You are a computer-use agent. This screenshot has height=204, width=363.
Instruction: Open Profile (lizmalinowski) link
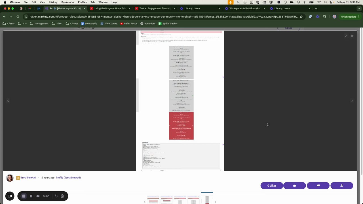[68, 178]
